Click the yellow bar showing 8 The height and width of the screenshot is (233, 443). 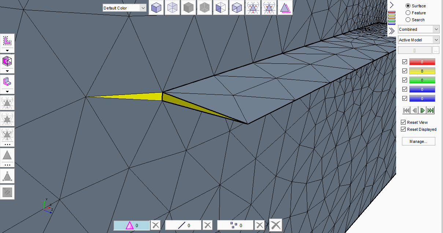pos(422,71)
